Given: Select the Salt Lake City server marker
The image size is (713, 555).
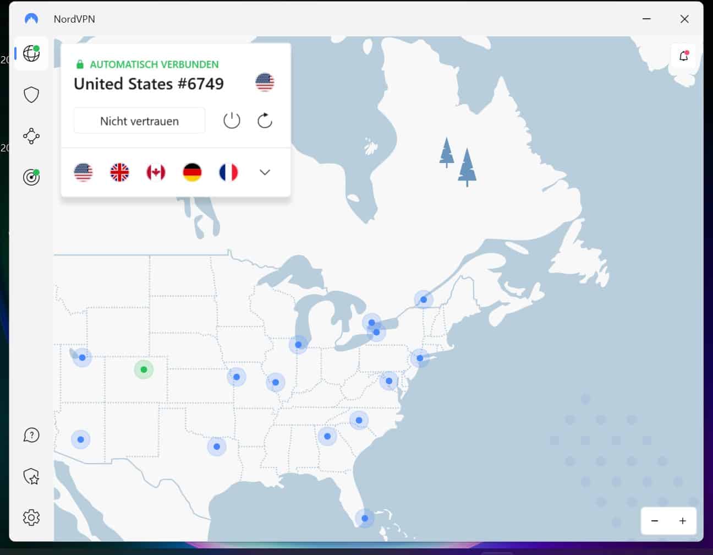Looking at the screenshot, I should 82,357.
